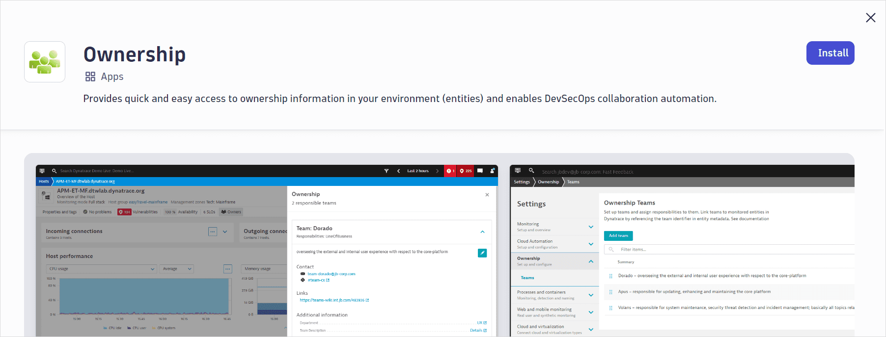Open the #team-cx channel link
This screenshot has width=886, height=337.
[x=318, y=280]
